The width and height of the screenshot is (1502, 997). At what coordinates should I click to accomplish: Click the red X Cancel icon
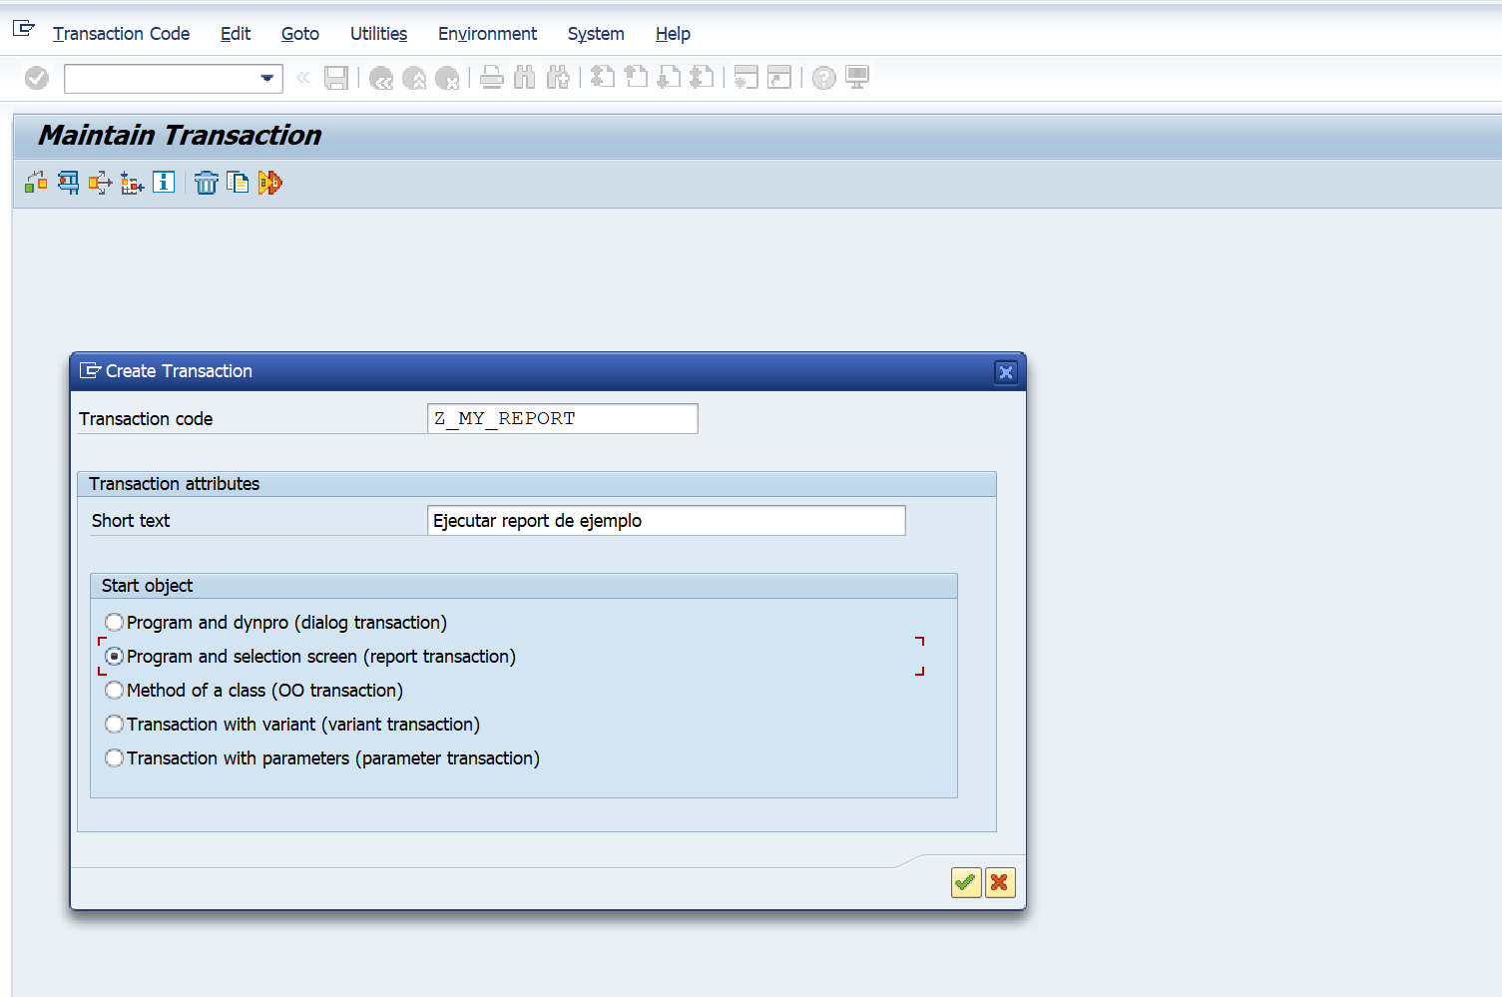click(999, 882)
